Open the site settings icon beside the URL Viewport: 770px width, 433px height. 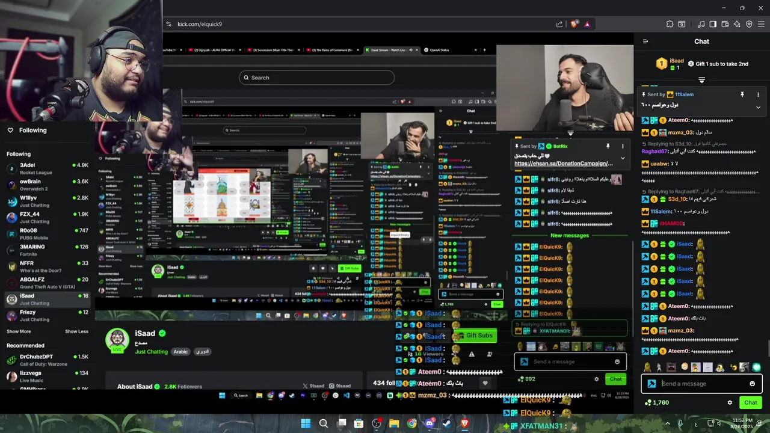coord(169,24)
